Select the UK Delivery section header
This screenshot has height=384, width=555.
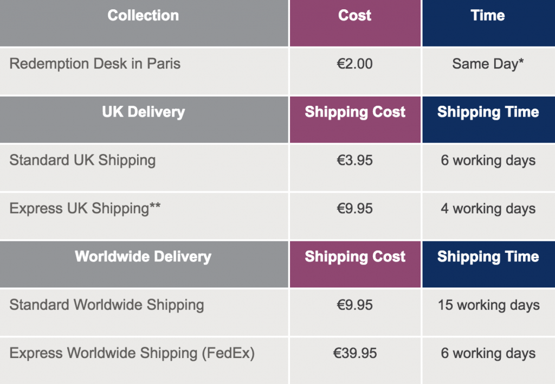pos(144,119)
